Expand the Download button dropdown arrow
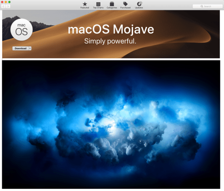 (x=30, y=48)
